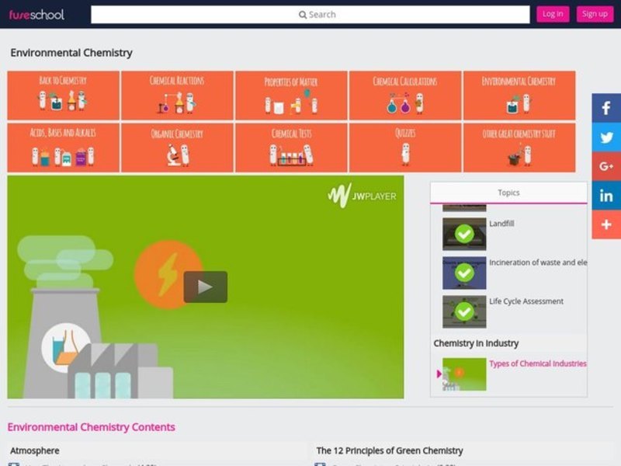Click the JW Player logo on the video
The image size is (621, 466).
363,195
